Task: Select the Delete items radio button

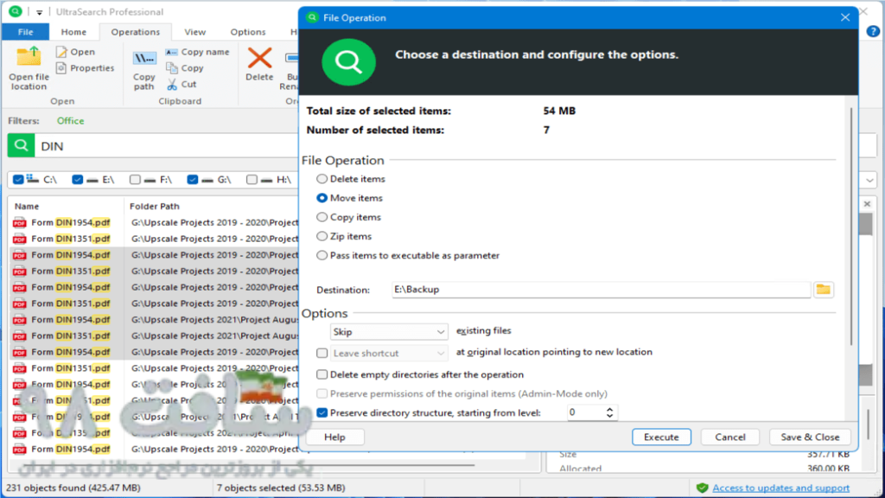Action: point(322,179)
